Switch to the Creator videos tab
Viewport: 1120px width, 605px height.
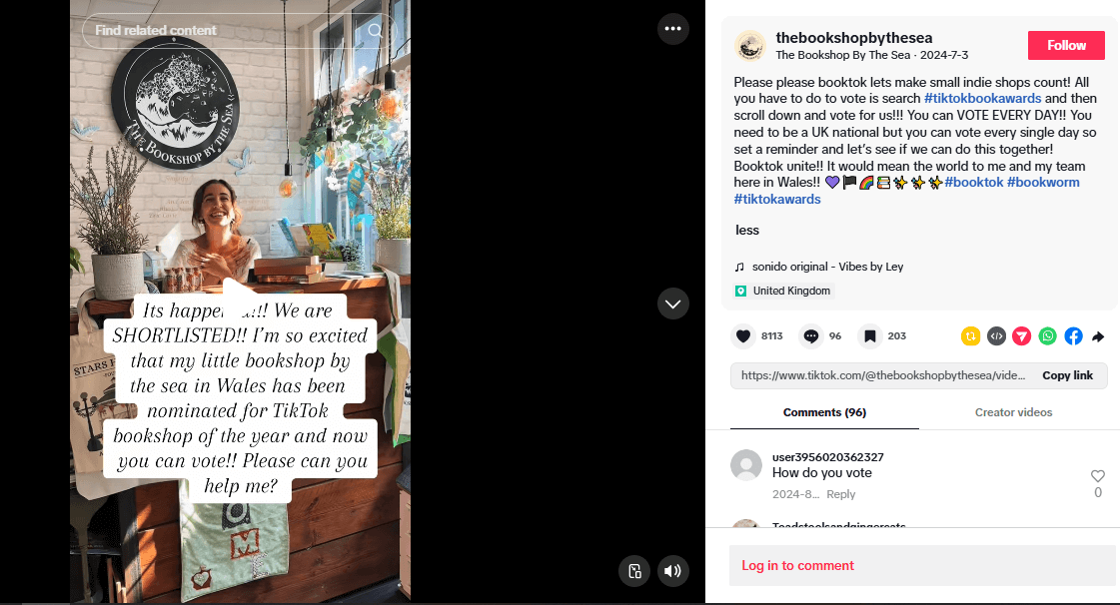(1013, 412)
